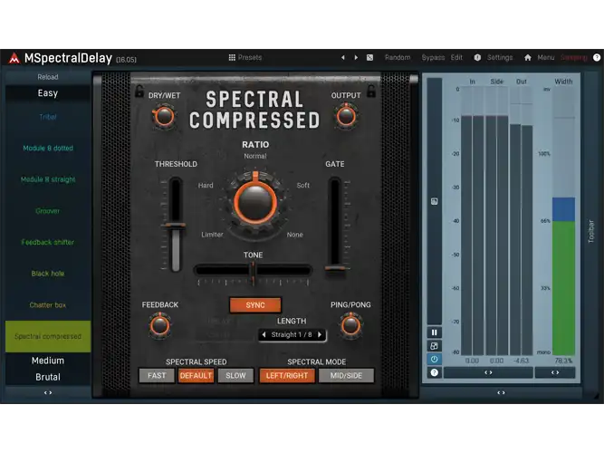Screen dimensions: 604x453
Task: Collapse presets panel bottom arrows
Action: (48, 393)
